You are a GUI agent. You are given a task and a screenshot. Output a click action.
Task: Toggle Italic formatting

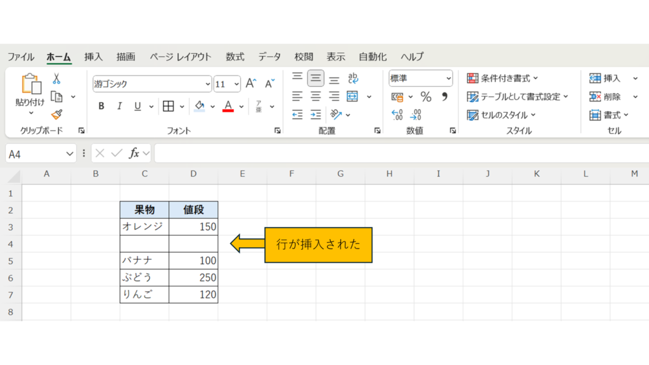(119, 106)
